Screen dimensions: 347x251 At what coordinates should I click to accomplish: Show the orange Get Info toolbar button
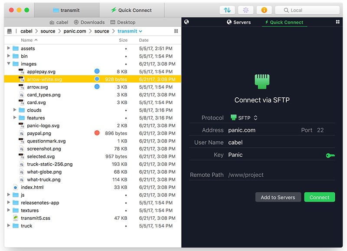(264, 10)
